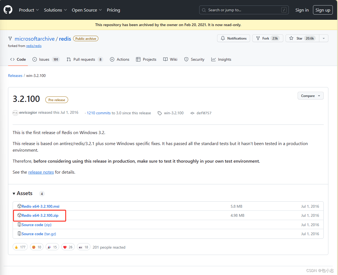Click the slash shortcut key icon in search
The height and width of the screenshot is (275, 338).
pos(284,10)
